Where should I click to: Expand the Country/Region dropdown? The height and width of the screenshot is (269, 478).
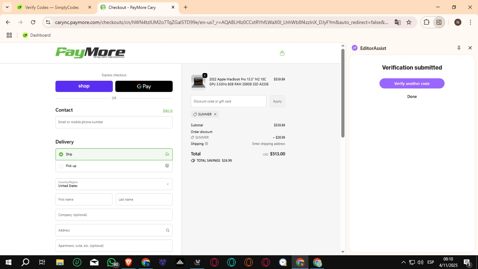pyautogui.click(x=114, y=184)
